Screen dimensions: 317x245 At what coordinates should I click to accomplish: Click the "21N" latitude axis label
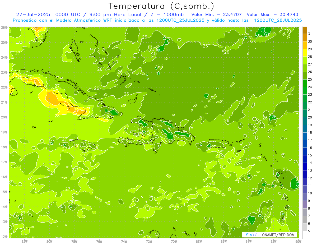point(4,102)
